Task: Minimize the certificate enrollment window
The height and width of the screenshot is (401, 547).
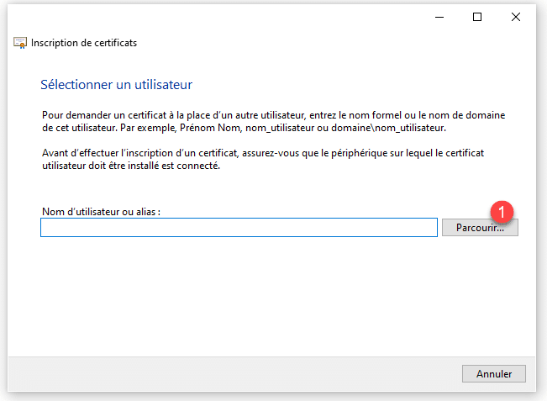Action: (439, 17)
